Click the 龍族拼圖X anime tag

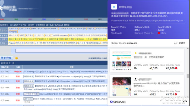(13, 39)
